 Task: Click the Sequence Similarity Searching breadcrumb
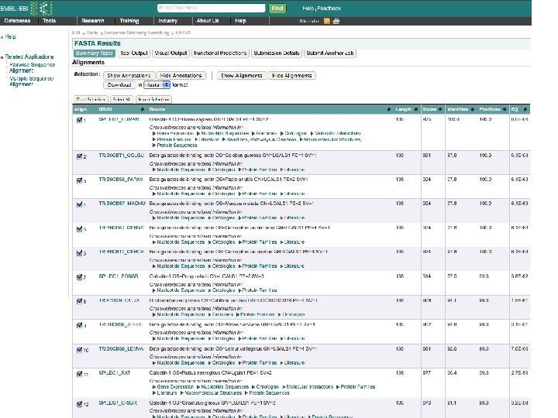tap(136, 33)
